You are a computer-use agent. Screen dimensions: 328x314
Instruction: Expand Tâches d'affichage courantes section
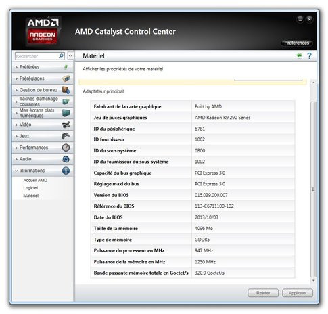[x=16, y=102]
